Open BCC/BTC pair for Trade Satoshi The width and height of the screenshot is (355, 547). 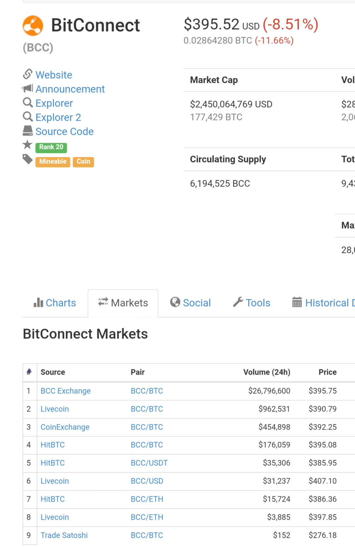(147, 535)
